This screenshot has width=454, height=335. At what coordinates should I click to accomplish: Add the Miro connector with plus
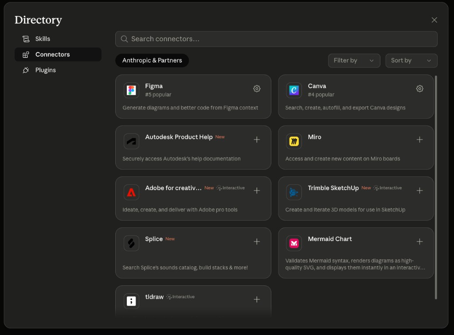(x=419, y=140)
